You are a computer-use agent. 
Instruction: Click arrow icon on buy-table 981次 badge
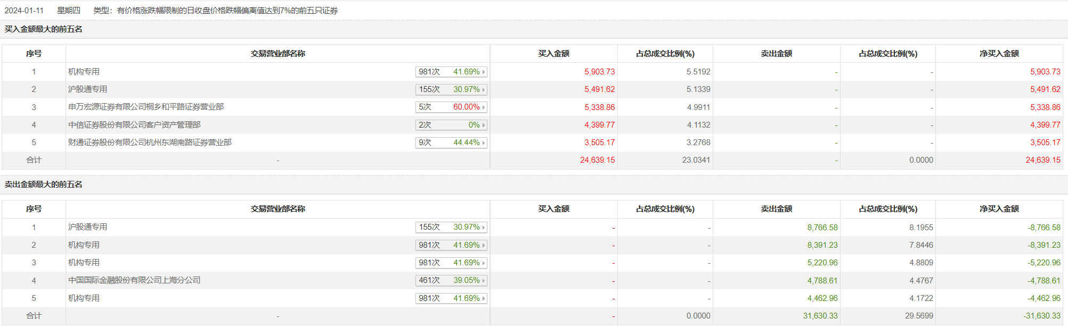coord(484,72)
